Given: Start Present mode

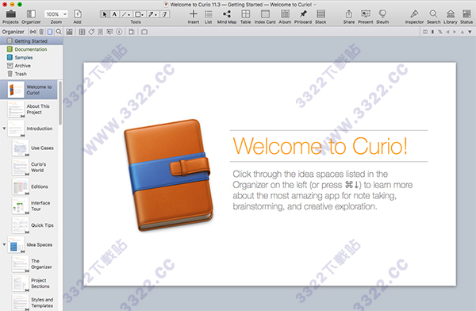Looking at the screenshot, I should 366,14.
